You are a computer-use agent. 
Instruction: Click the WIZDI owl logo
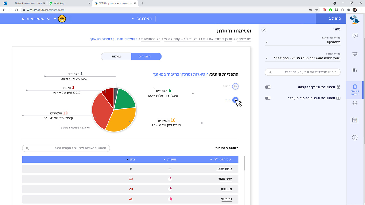pos(354,20)
